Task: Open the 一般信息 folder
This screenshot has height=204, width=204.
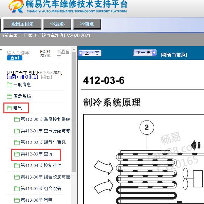Action: point(22,85)
